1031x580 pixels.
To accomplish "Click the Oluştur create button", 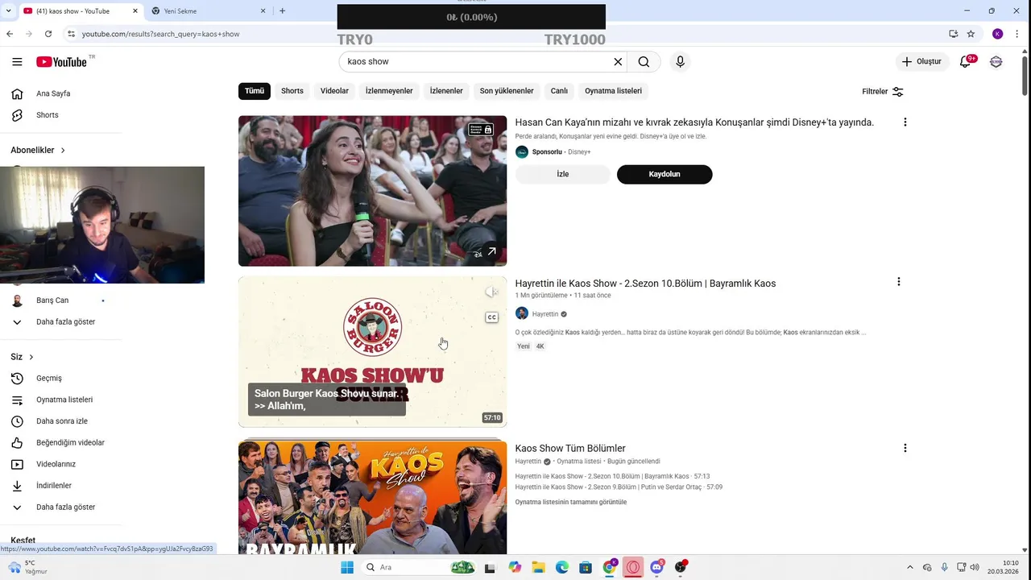I will (921, 62).
